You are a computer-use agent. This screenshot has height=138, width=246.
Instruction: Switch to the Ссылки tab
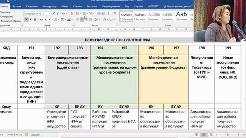(x=77, y=7)
